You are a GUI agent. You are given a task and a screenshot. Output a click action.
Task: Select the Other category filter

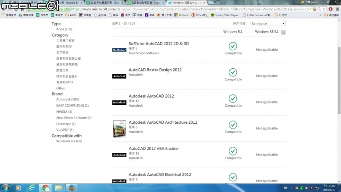click(x=61, y=88)
